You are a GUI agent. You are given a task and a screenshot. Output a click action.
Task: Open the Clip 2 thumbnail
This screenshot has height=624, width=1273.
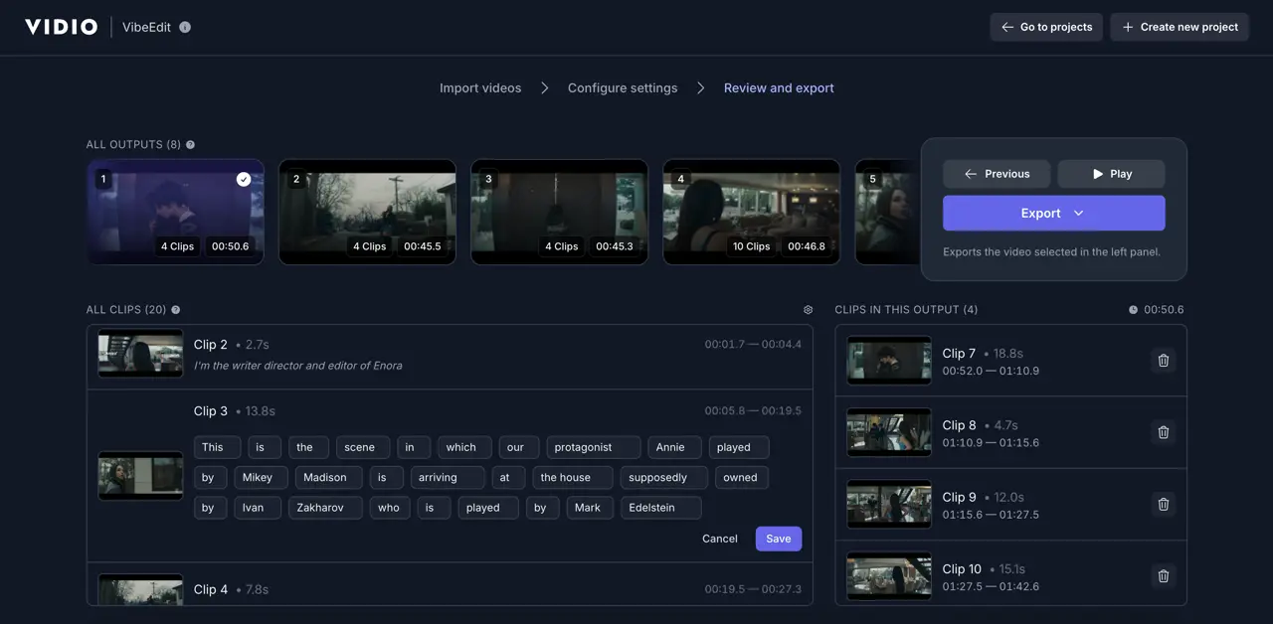pos(140,354)
